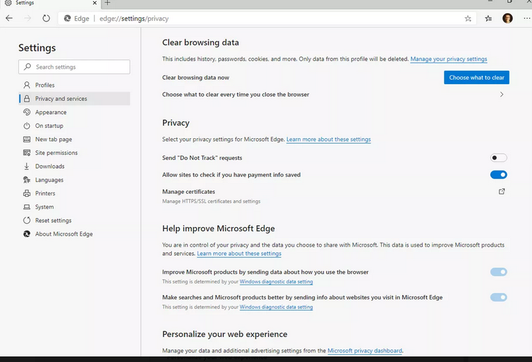Click the browser back arrow

pos(9,18)
